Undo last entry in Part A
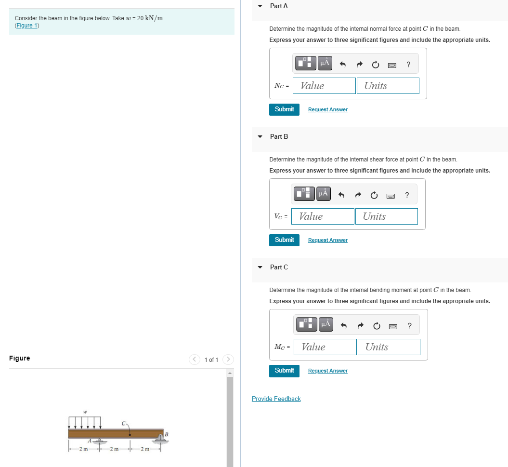508x467 pixels. 343,65
